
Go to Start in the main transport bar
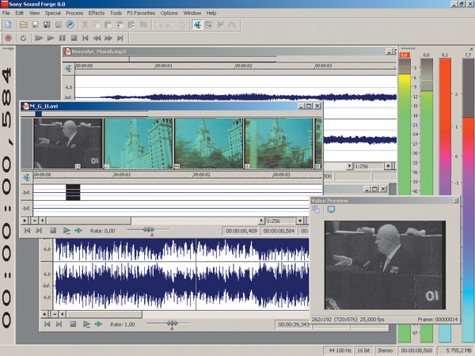click(x=85, y=38)
